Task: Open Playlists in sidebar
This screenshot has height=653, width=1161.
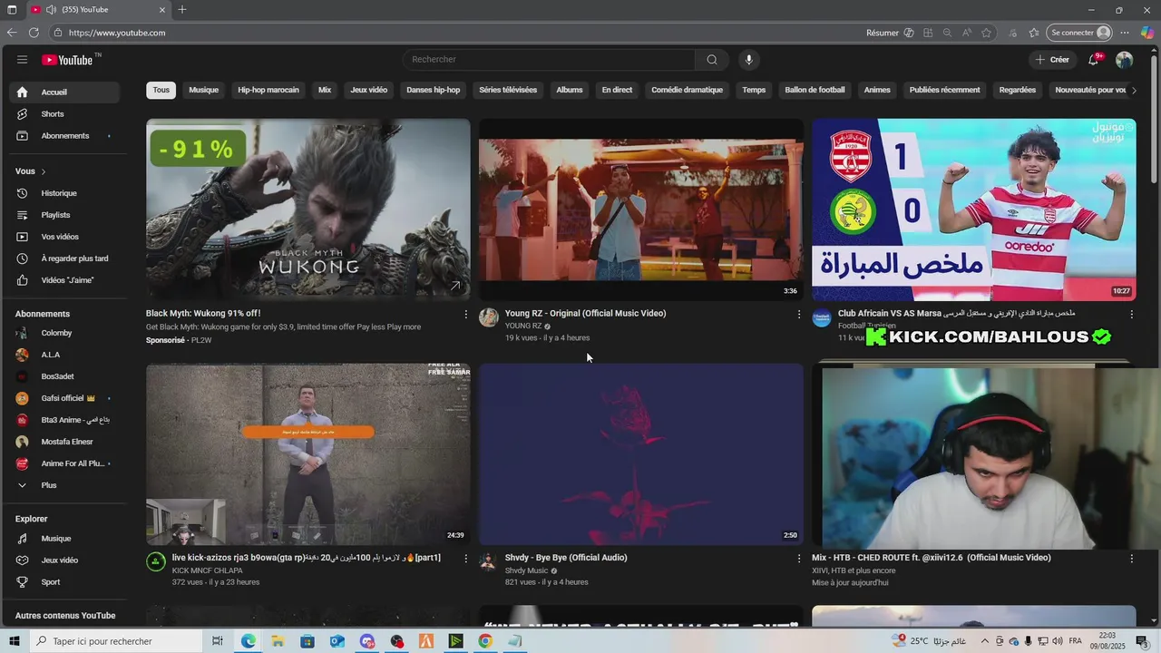Action: point(64,215)
